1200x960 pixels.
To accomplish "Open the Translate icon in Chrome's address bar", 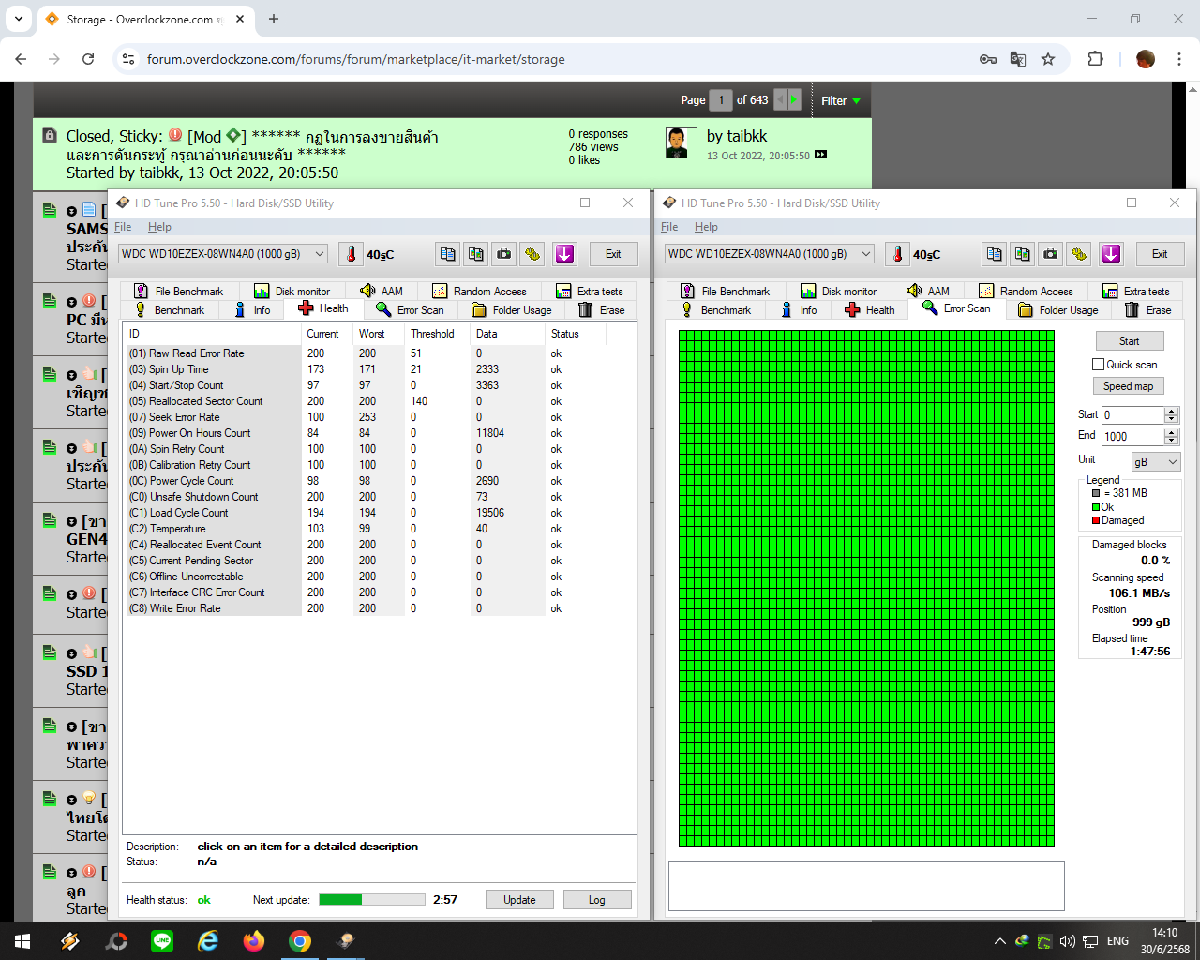I will (x=1018, y=59).
